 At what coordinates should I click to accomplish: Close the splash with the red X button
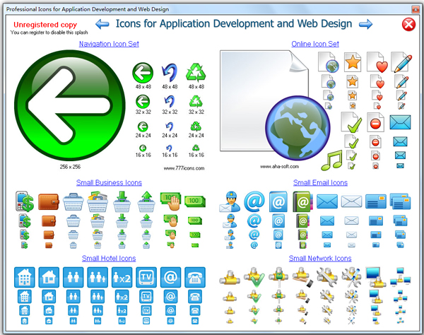[408, 25]
